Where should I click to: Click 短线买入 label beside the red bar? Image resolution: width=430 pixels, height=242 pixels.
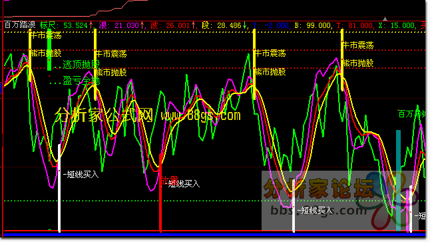184,184
